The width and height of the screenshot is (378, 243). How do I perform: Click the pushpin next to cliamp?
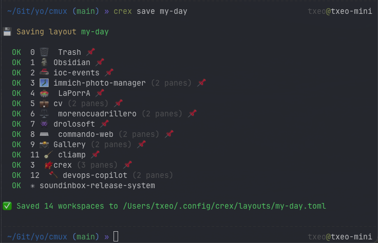[x=96, y=154]
